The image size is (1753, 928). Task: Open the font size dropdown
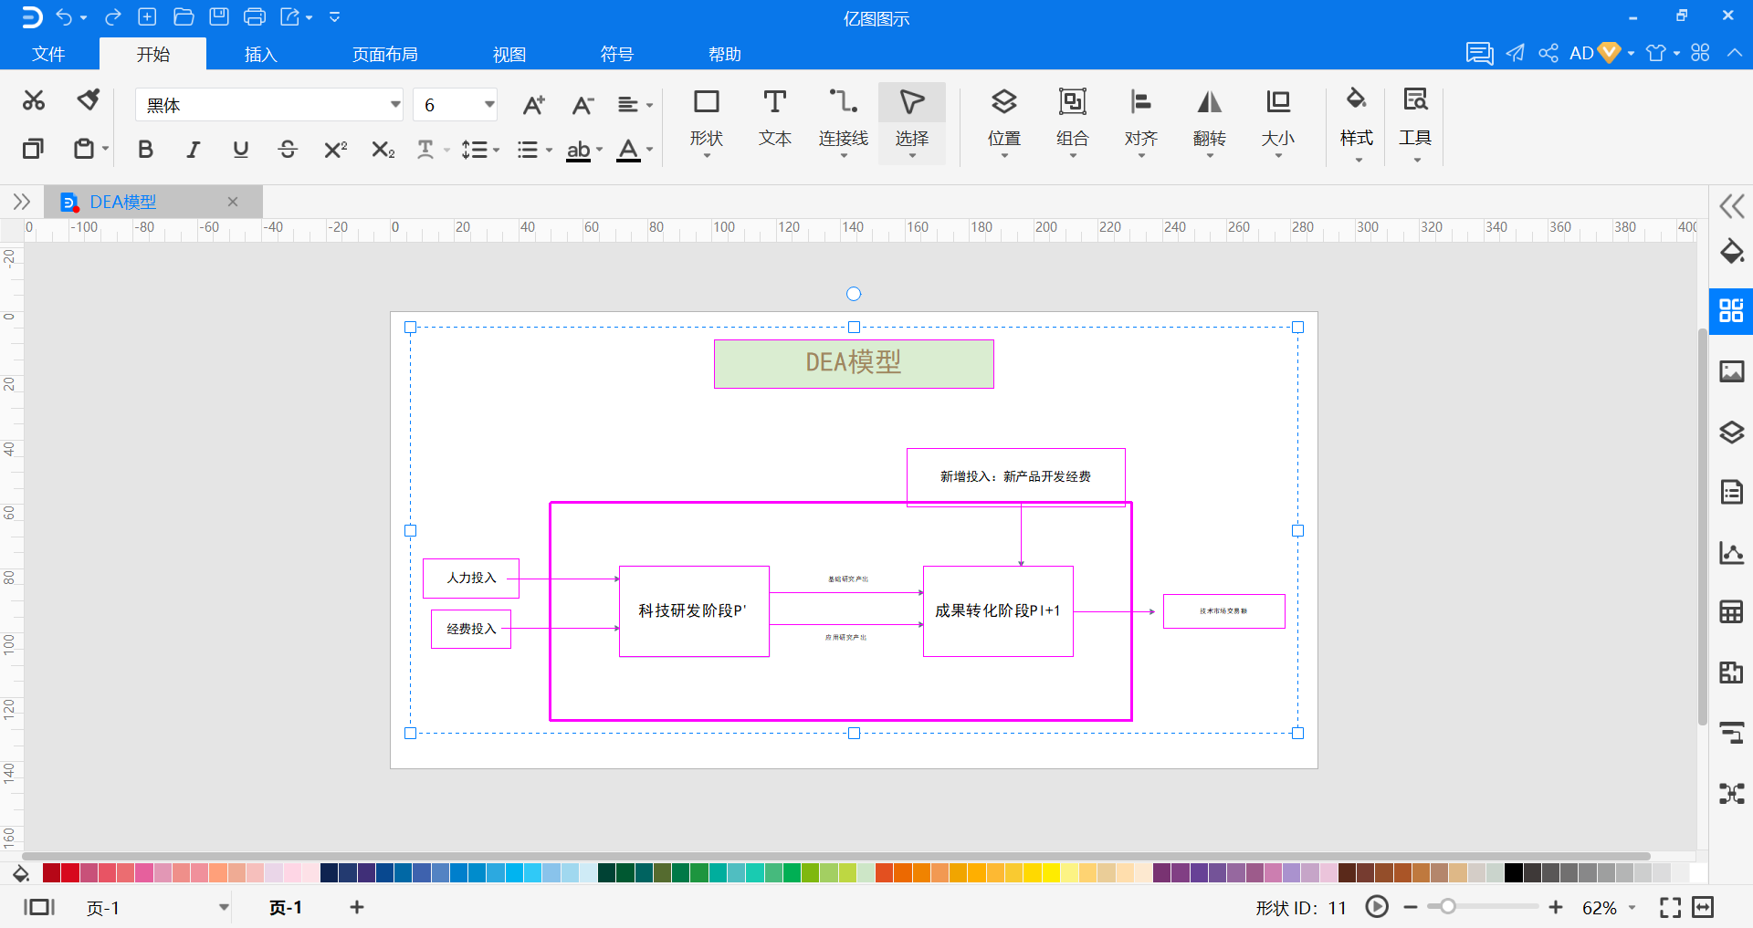(489, 104)
